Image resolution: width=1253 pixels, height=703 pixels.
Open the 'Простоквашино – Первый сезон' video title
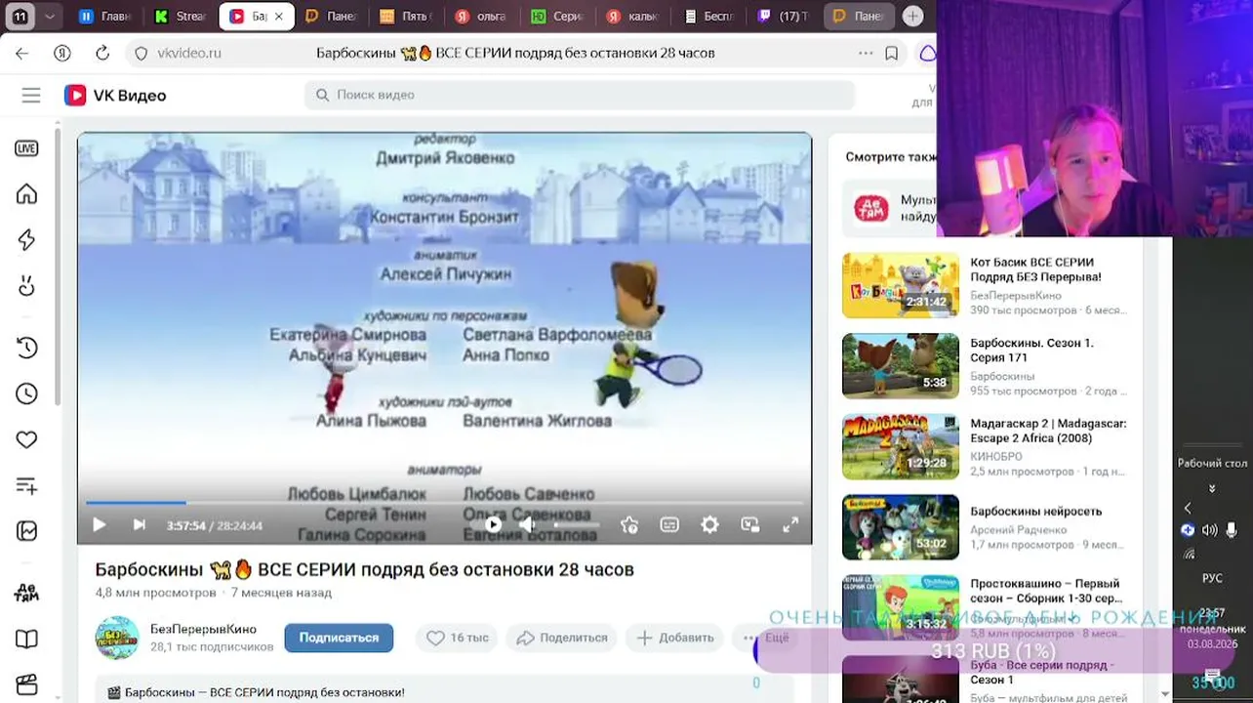click(1046, 591)
